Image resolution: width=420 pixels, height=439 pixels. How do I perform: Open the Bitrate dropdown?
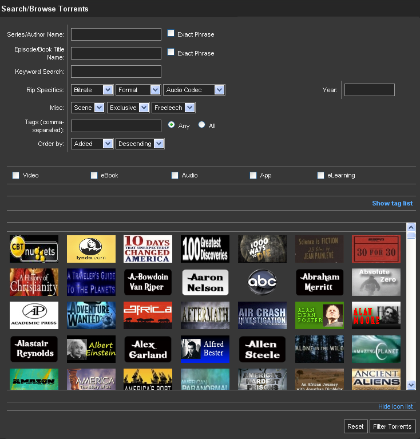pos(92,90)
